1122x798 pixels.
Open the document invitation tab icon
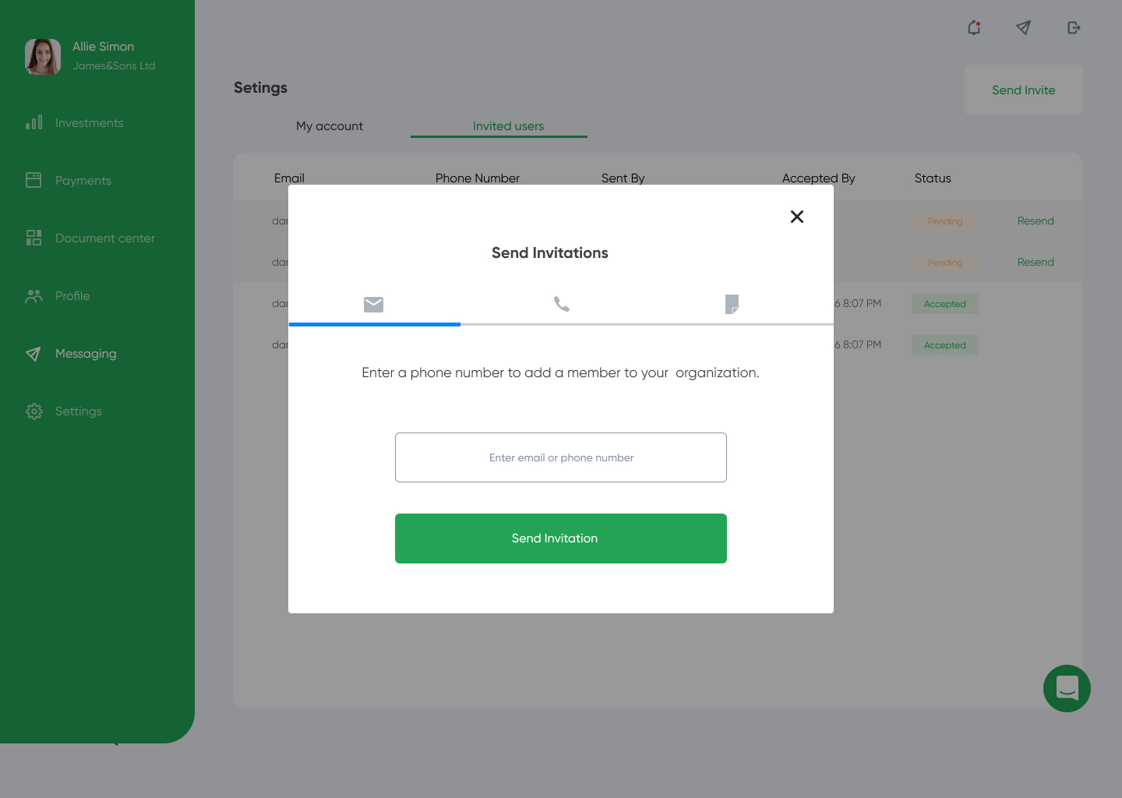(x=732, y=304)
